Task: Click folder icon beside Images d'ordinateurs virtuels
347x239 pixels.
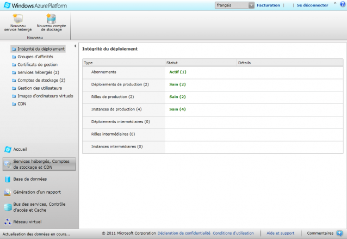Action: 14,96
